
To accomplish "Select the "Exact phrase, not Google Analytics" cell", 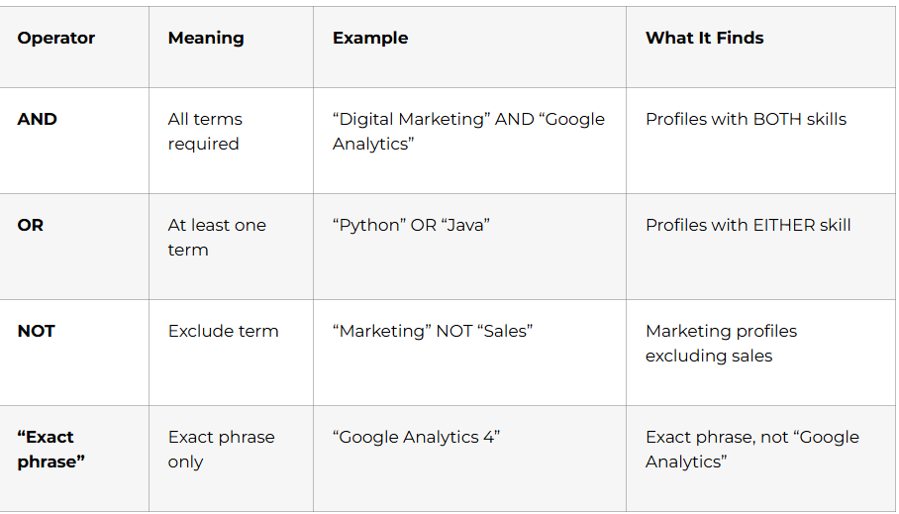I will pyautogui.click(x=751, y=449).
